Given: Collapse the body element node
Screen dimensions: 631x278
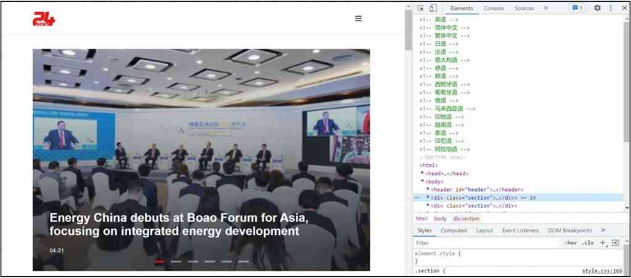Looking at the screenshot, I should 423,181.
